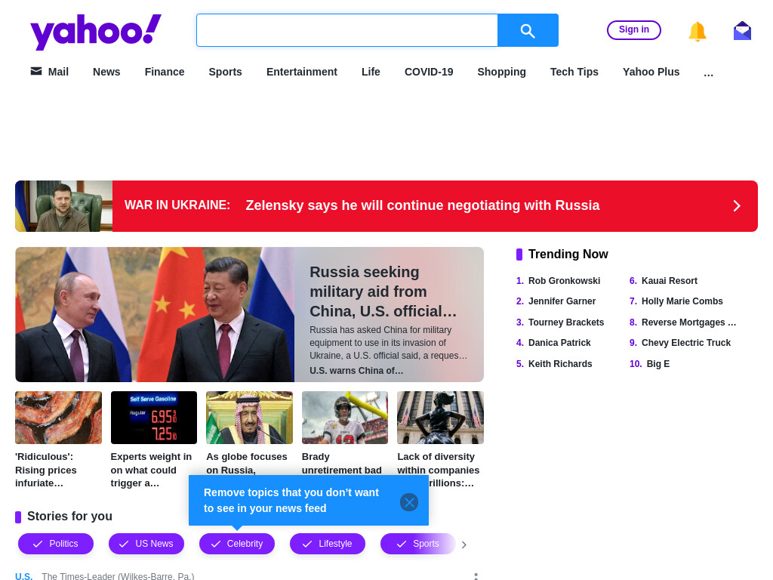
Task: Click the Saudi king story thumbnail
Action: 249,418
